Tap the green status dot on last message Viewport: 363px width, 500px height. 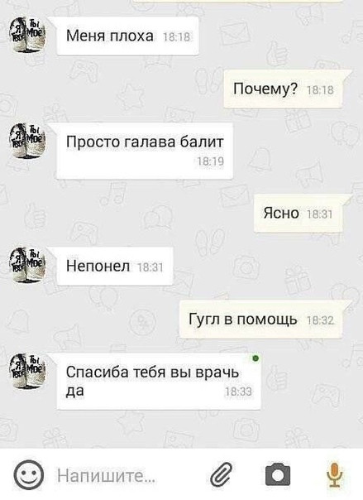click(256, 358)
